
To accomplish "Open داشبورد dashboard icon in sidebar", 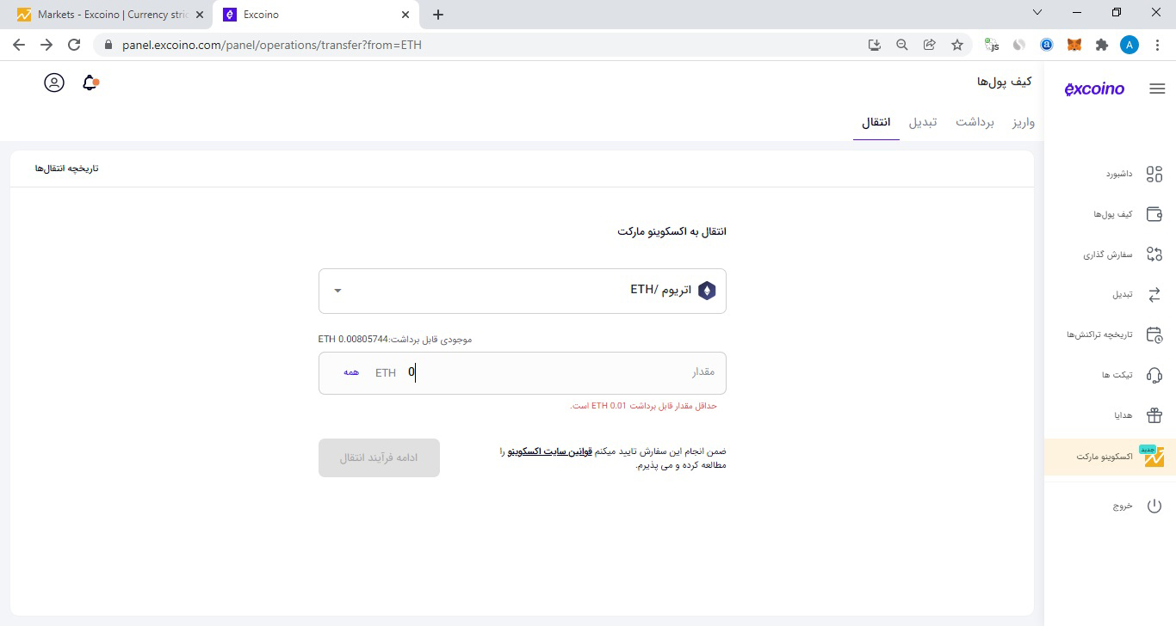I will click(x=1154, y=174).
